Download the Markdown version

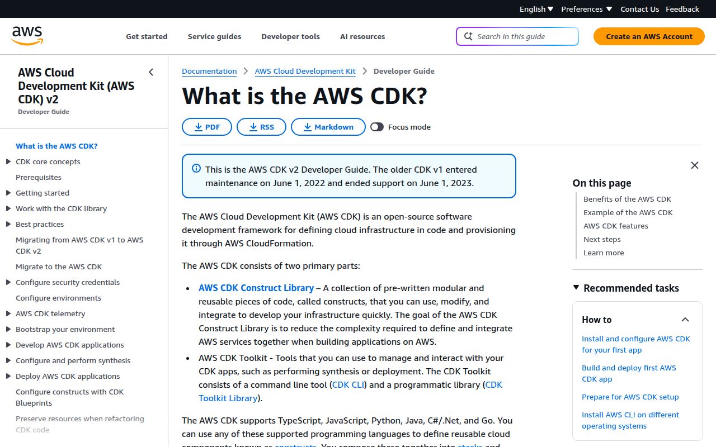click(x=328, y=127)
